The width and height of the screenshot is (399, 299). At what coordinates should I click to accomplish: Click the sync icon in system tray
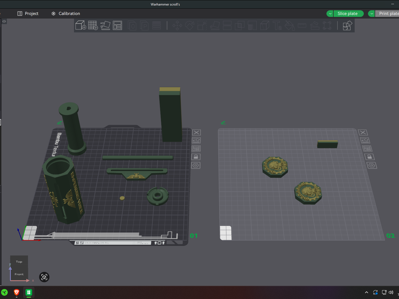pyautogui.click(x=375, y=292)
